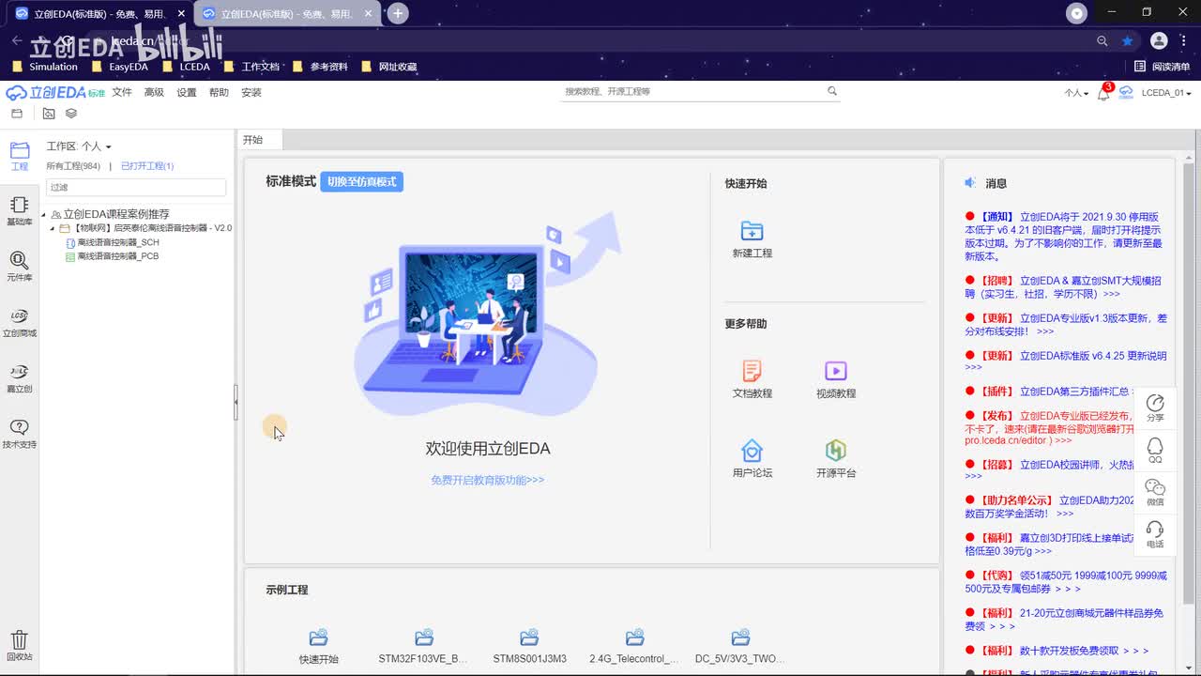
Task: Click the 电话 phone contact icon
Action: (1155, 534)
